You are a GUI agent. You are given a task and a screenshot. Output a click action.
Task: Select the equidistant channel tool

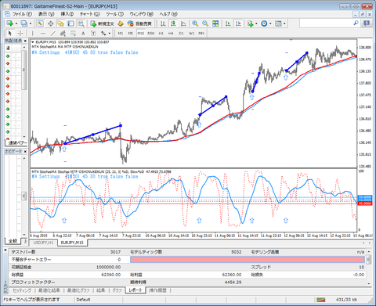coord(63,33)
